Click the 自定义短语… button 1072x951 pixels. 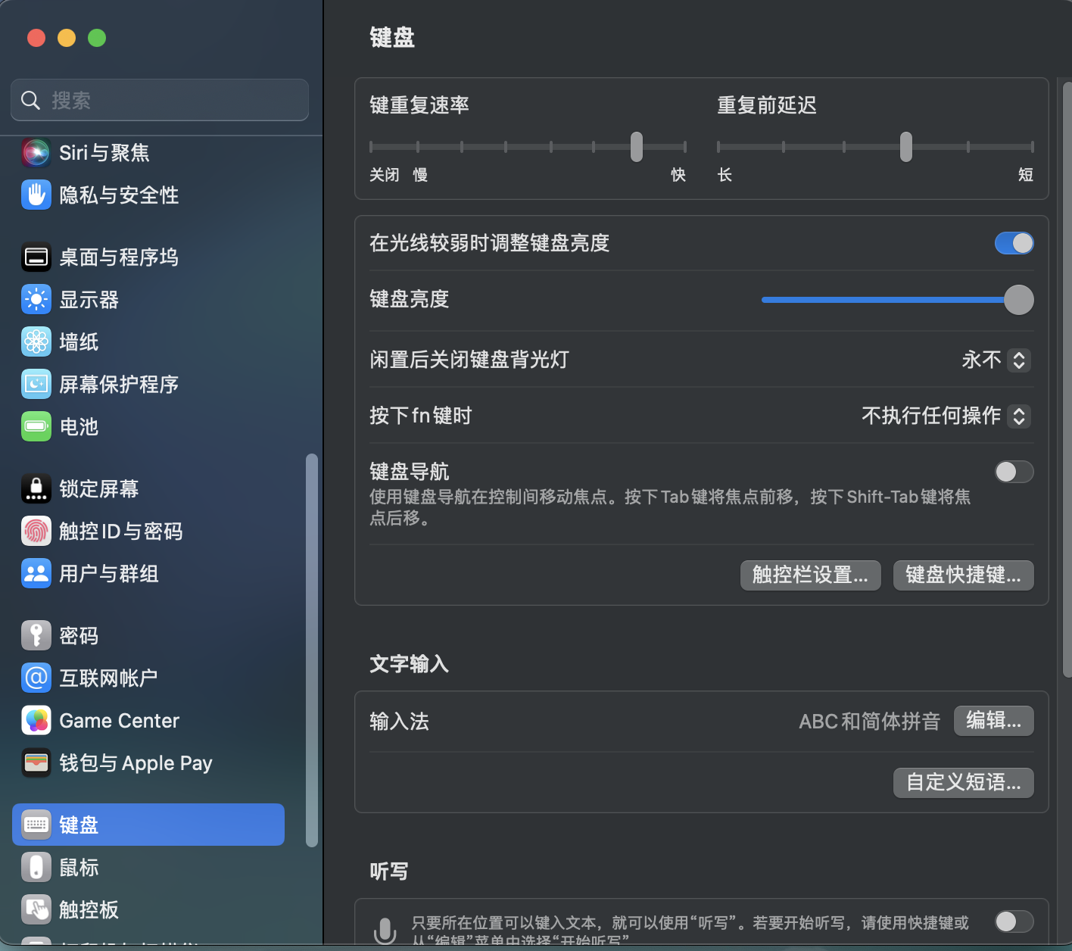point(963,783)
